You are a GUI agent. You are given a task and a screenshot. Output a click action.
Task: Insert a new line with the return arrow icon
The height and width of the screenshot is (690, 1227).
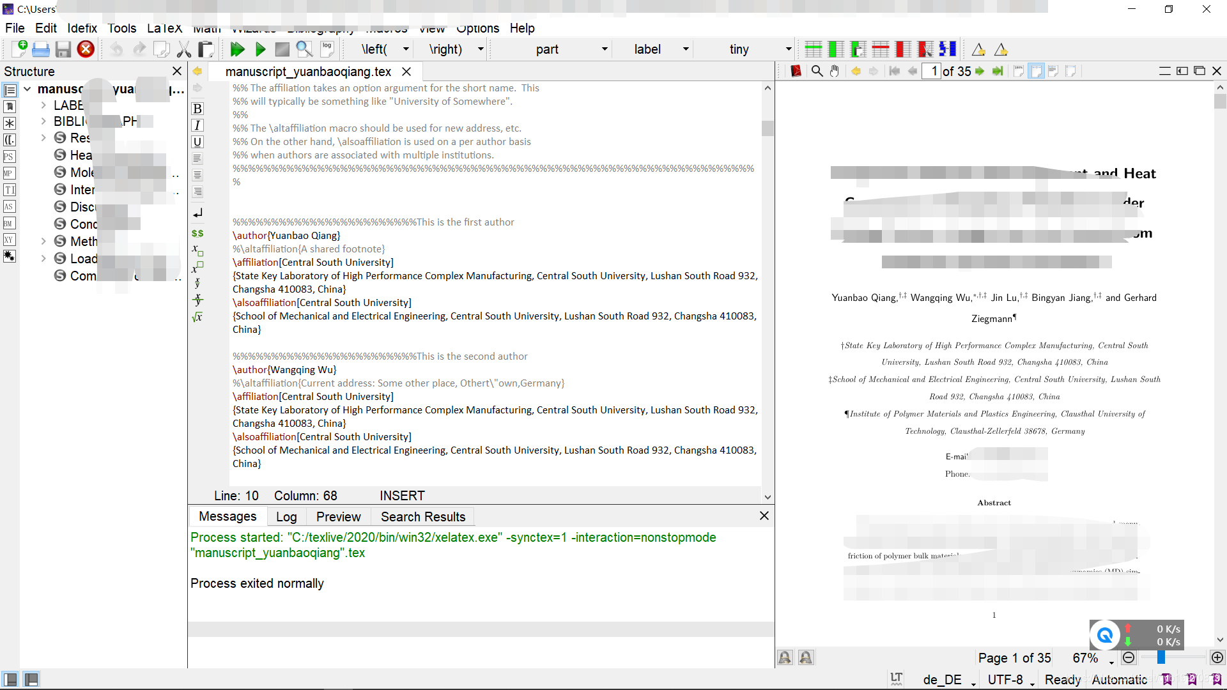pyautogui.click(x=197, y=213)
